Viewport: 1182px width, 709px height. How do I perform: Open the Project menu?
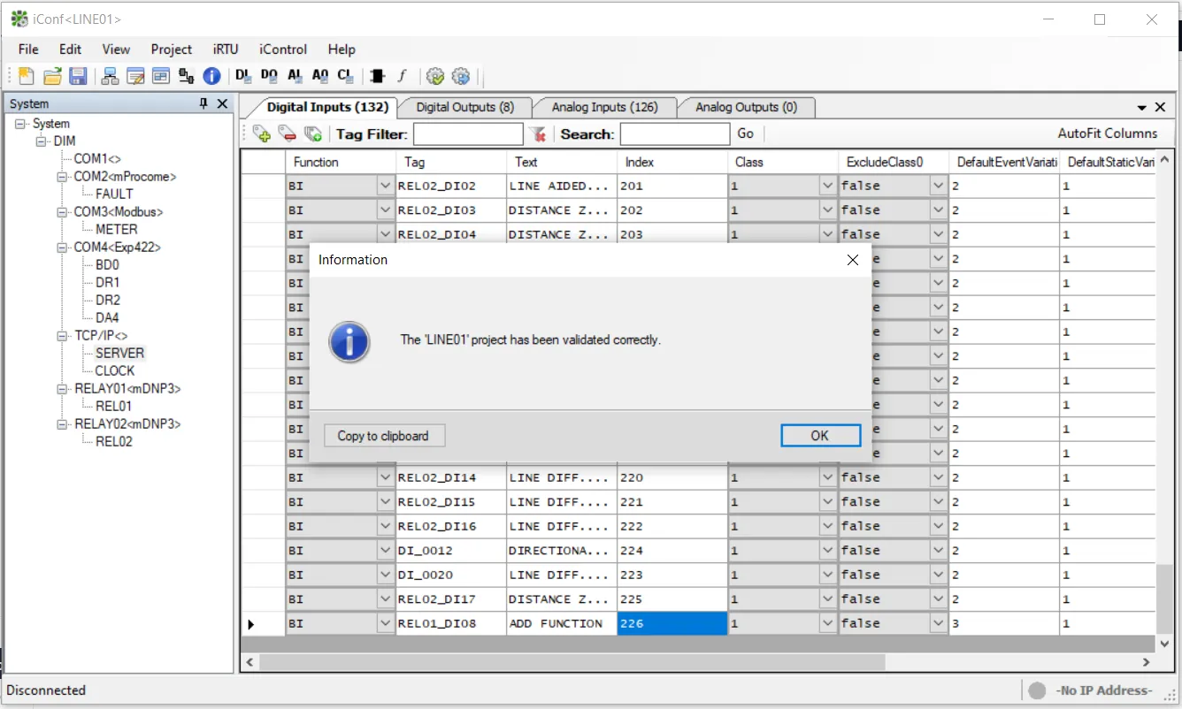tap(172, 50)
